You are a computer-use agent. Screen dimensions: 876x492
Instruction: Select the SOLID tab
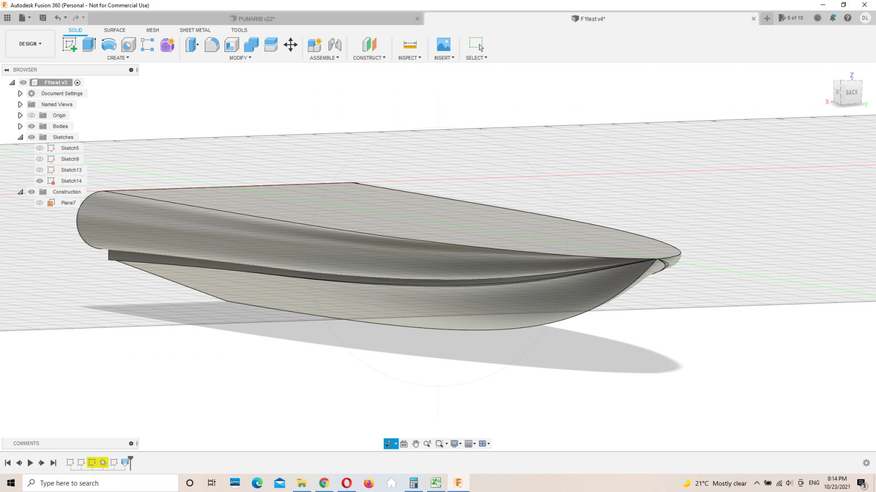[x=76, y=30]
